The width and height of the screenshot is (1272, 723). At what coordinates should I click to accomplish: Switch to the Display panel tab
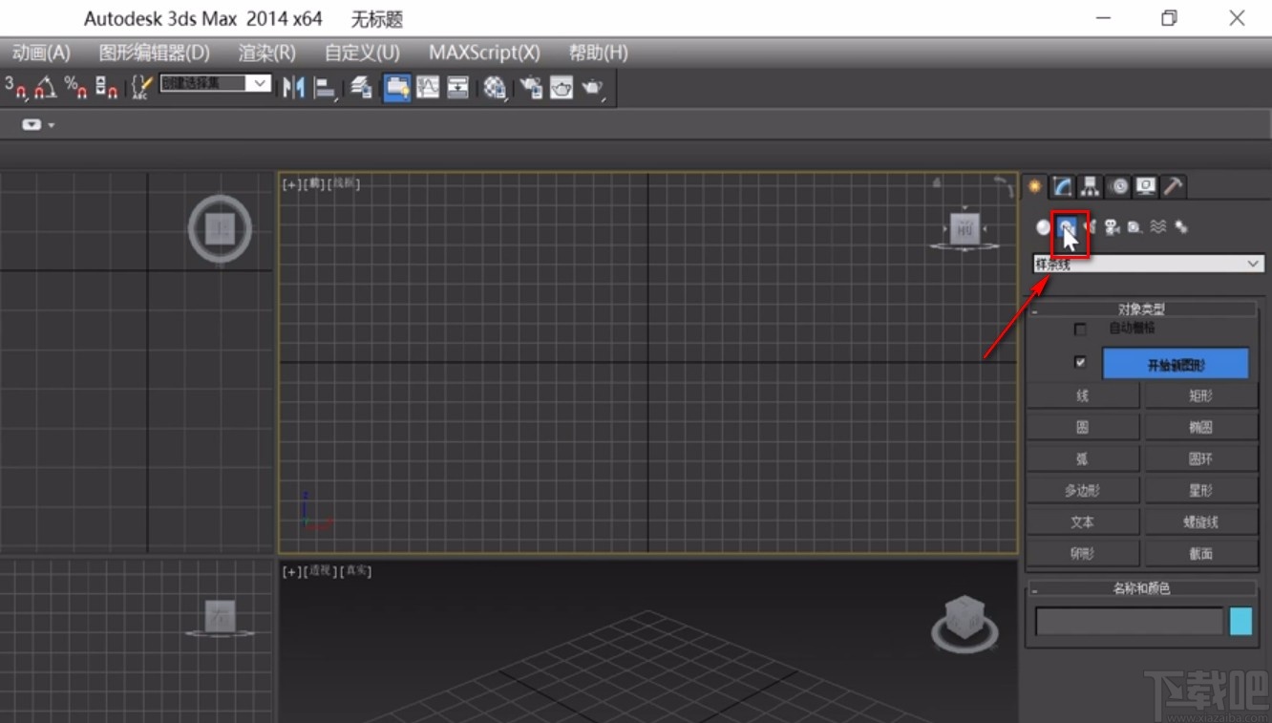tap(1146, 186)
